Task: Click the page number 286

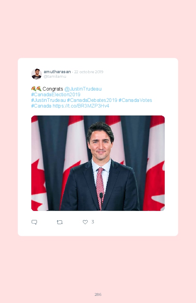Action: 98,294
